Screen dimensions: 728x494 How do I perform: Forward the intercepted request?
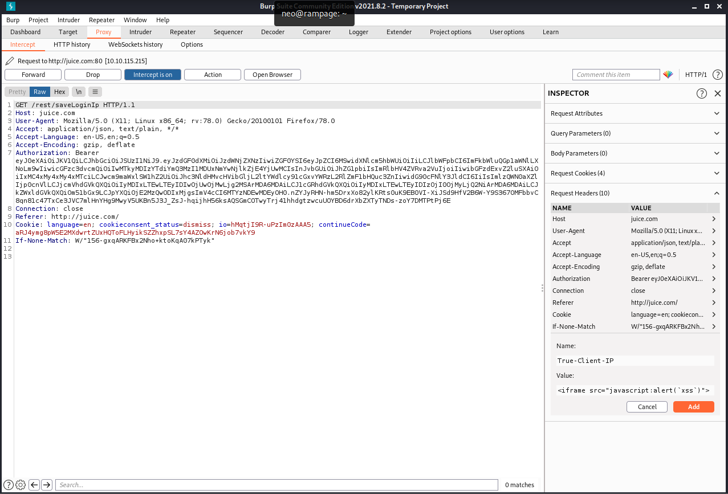(x=33, y=75)
